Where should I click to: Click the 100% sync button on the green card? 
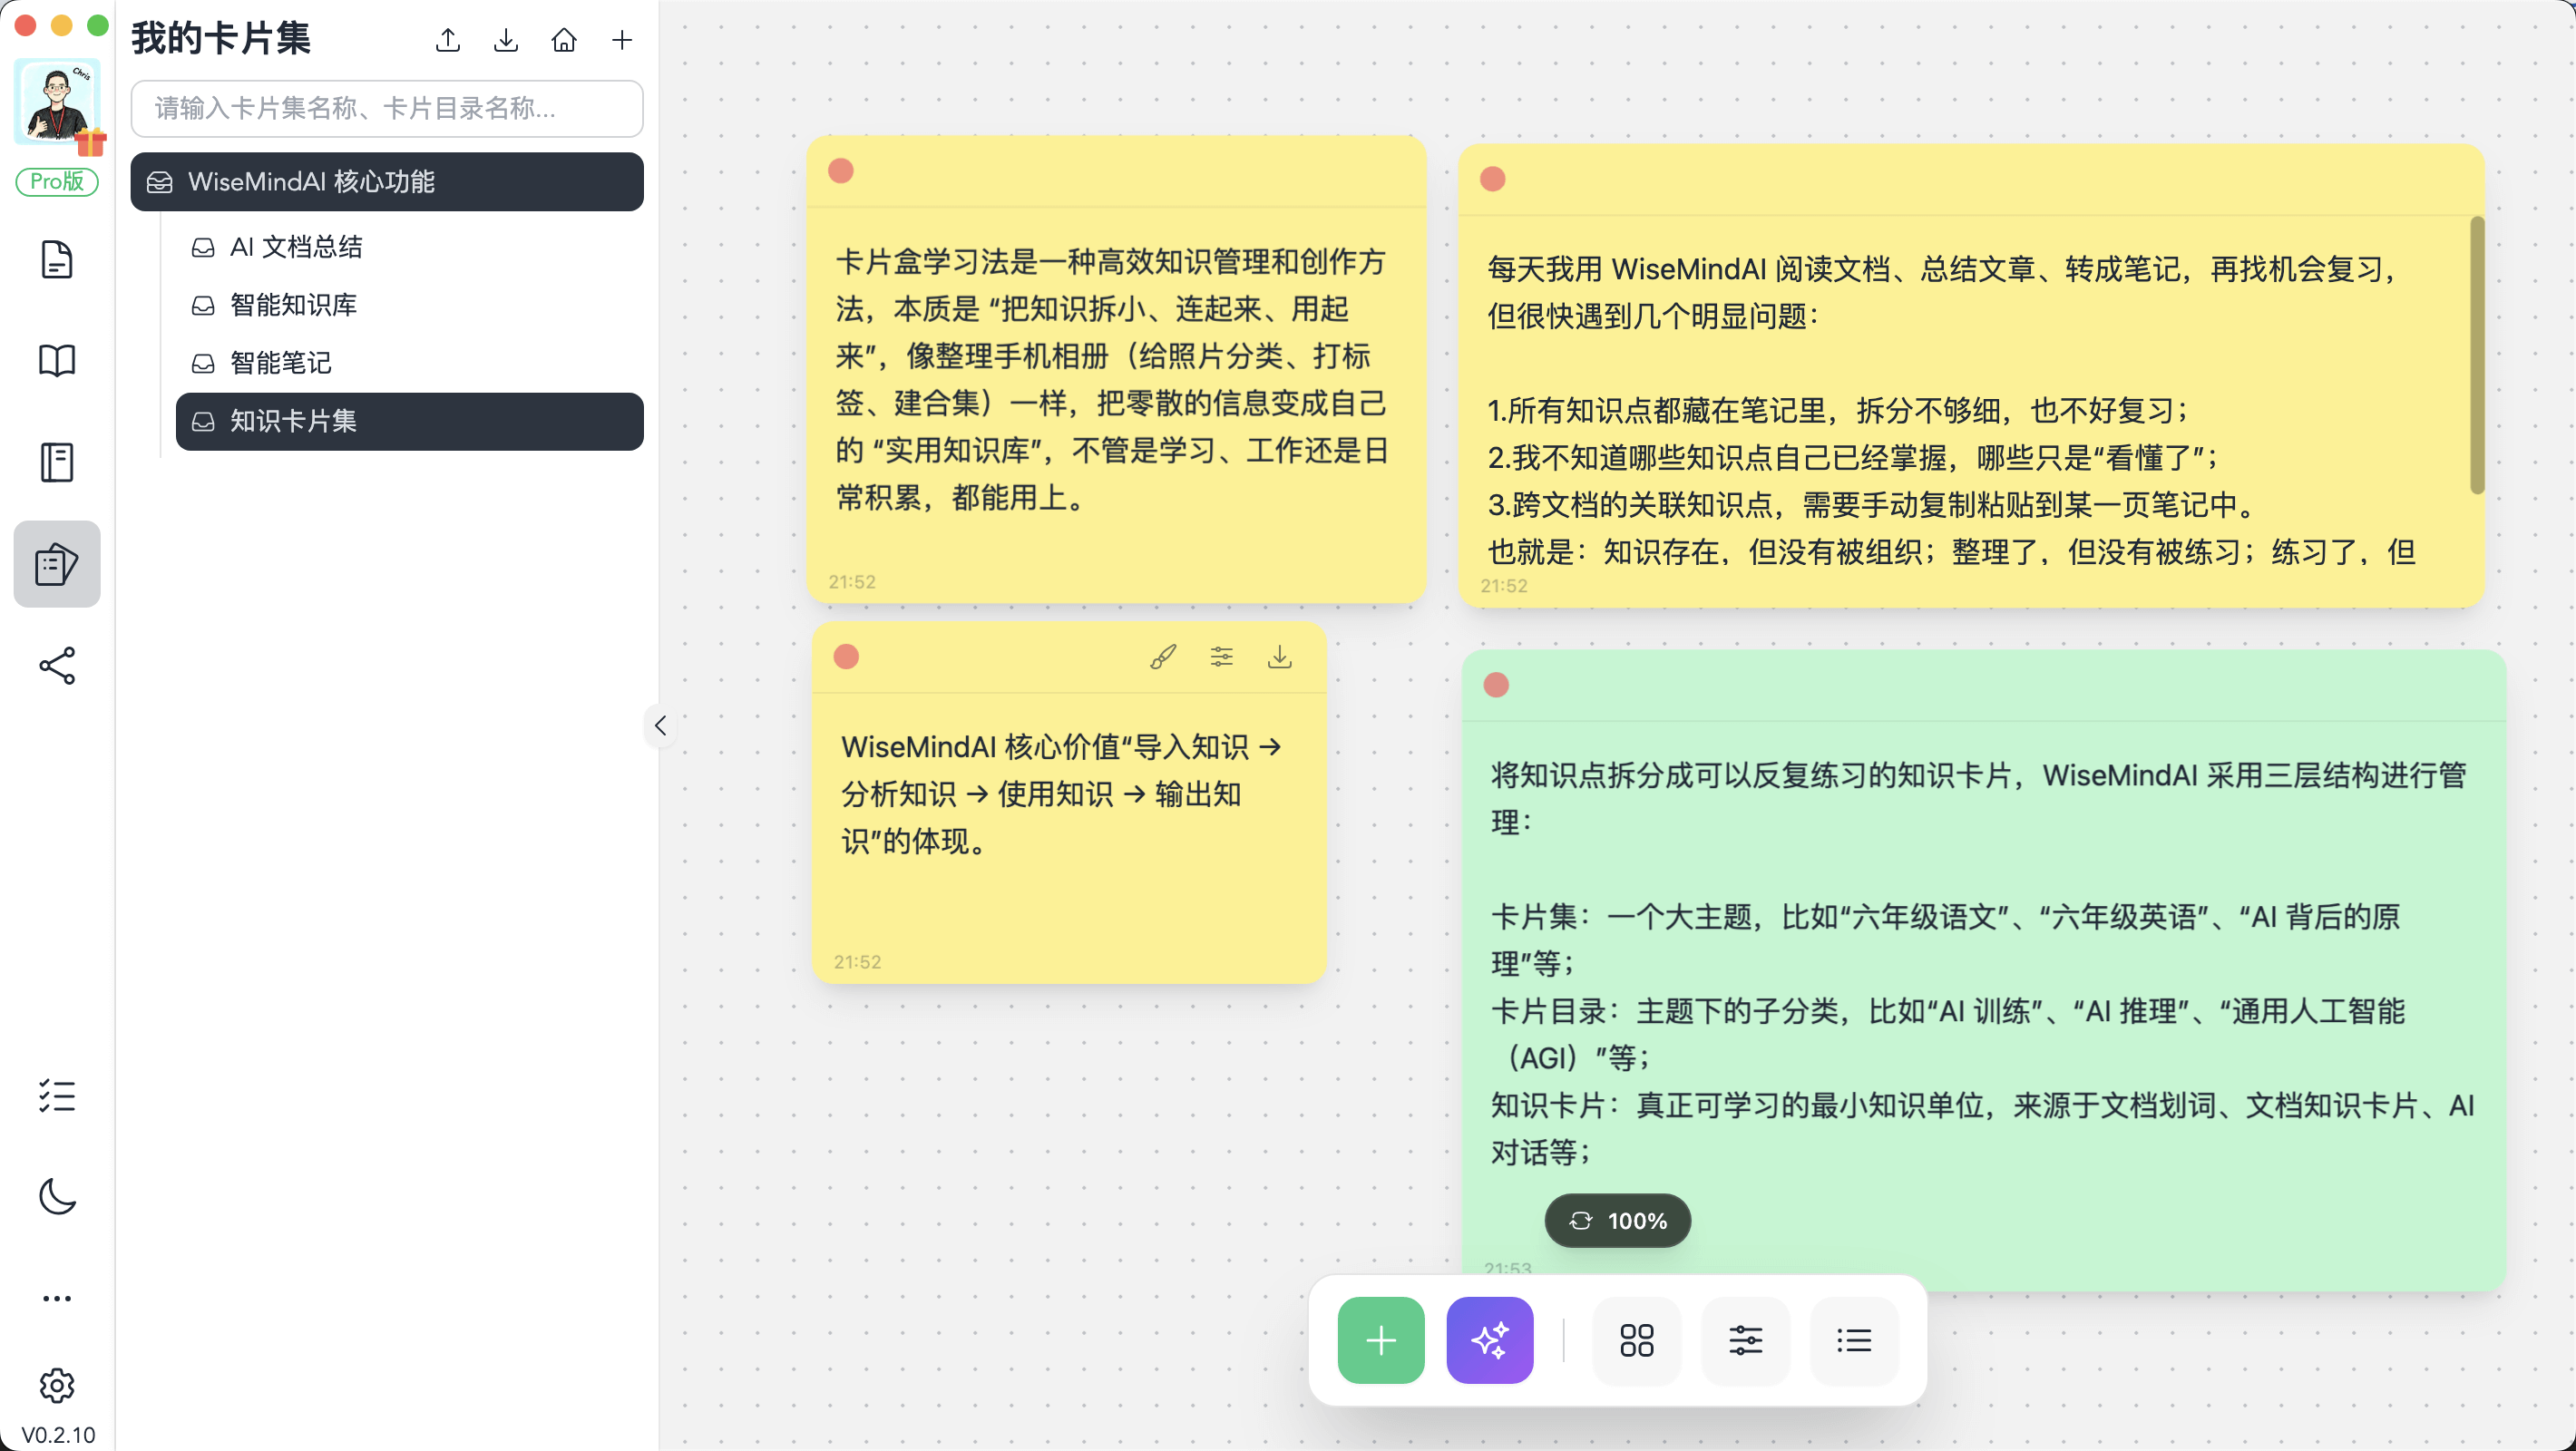click(1616, 1221)
